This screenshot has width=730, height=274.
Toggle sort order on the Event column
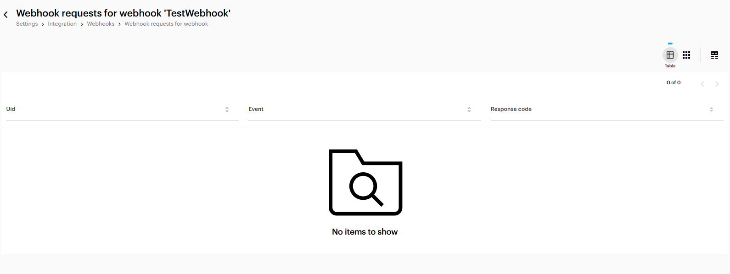pyautogui.click(x=469, y=110)
